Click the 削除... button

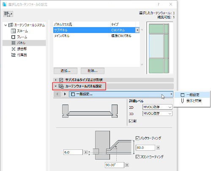93,71
